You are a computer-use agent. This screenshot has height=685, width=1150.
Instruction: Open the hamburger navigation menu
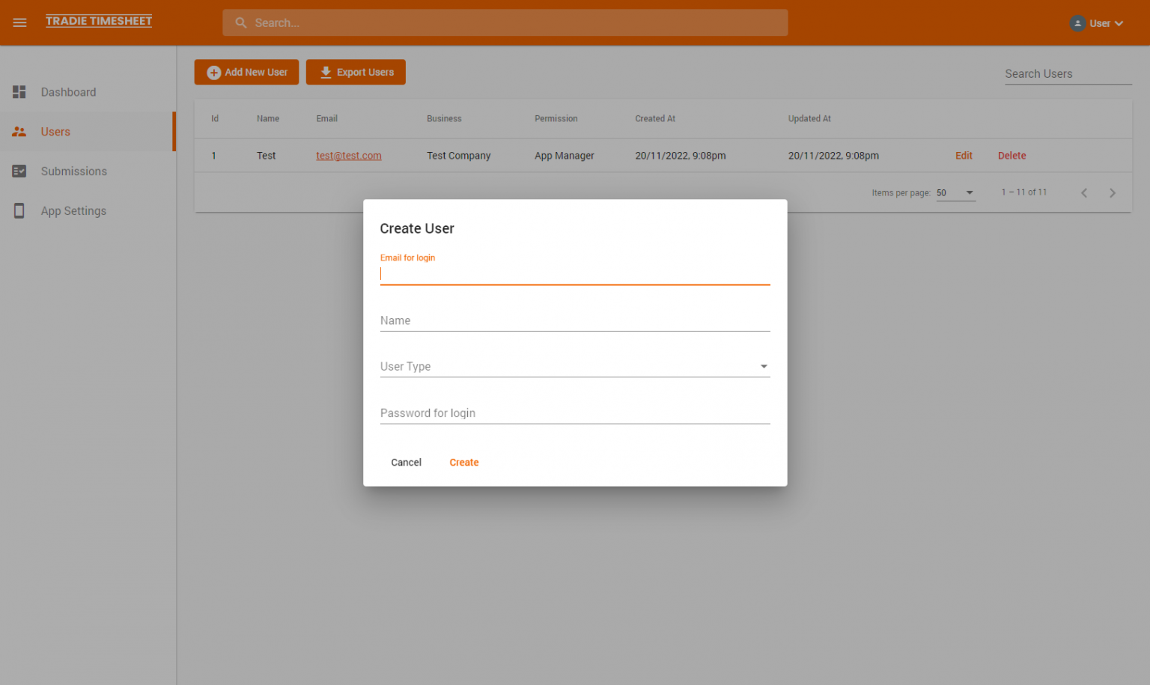point(19,22)
